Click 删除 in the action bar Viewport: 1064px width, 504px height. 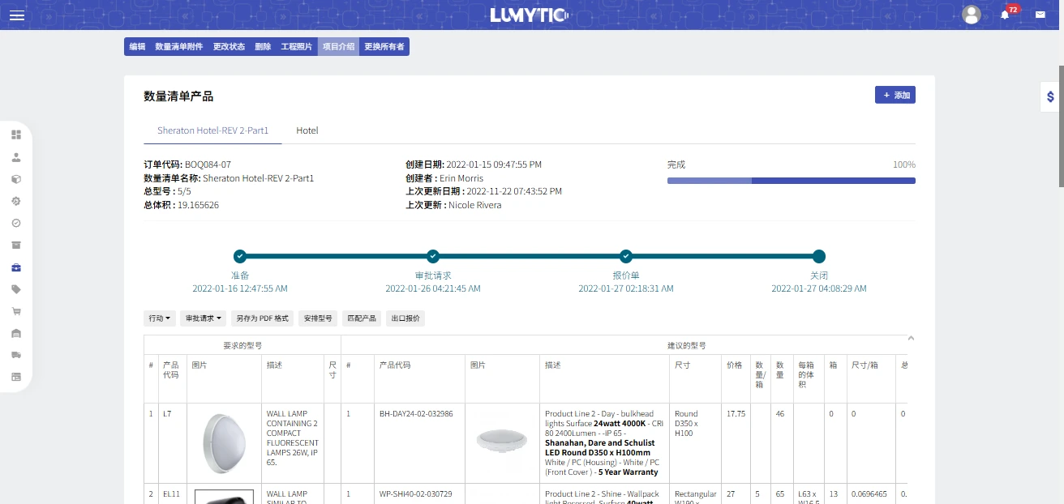[x=263, y=47]
